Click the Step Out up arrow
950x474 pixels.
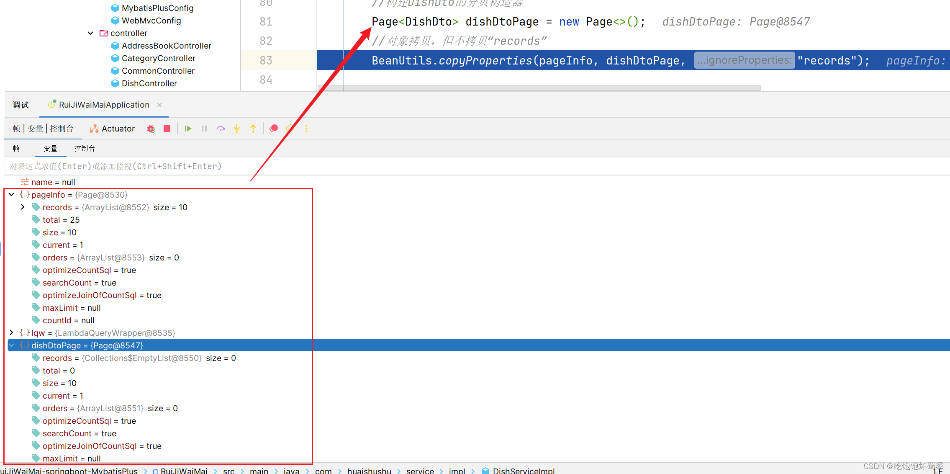click(x=253, y=129)
